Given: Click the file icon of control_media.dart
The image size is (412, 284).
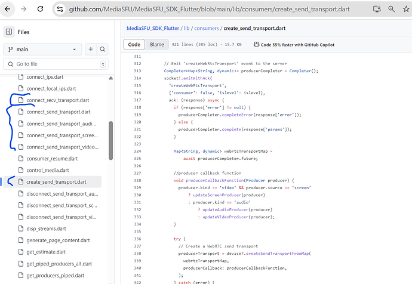Looking at the screenshot, I should [x=21, y=170].
